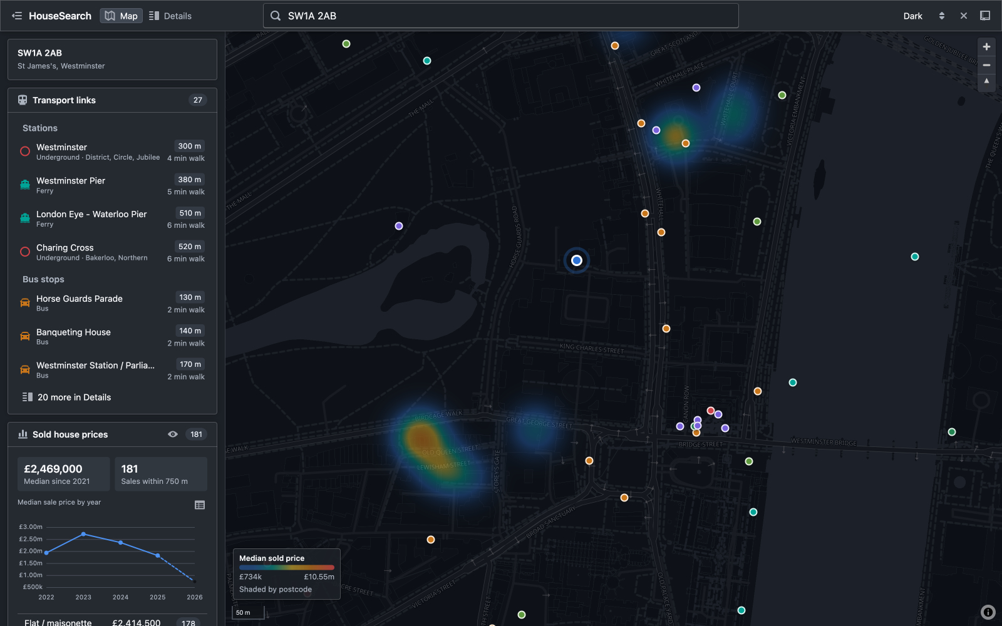Click the SW1A 2AB location header card

[x=113, y=59]
